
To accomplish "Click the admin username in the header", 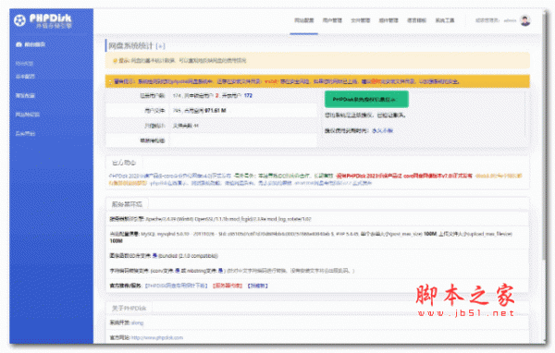I will [x=510, y=20].
